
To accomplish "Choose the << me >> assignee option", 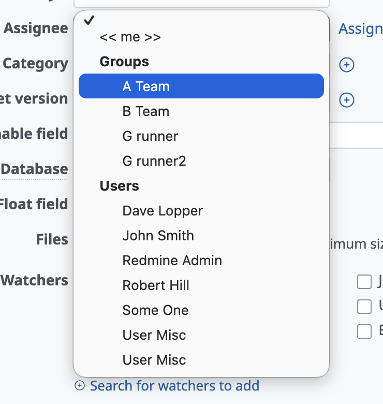I will (130, 37).
